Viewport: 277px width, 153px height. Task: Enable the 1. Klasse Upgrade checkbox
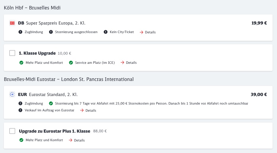12,53
